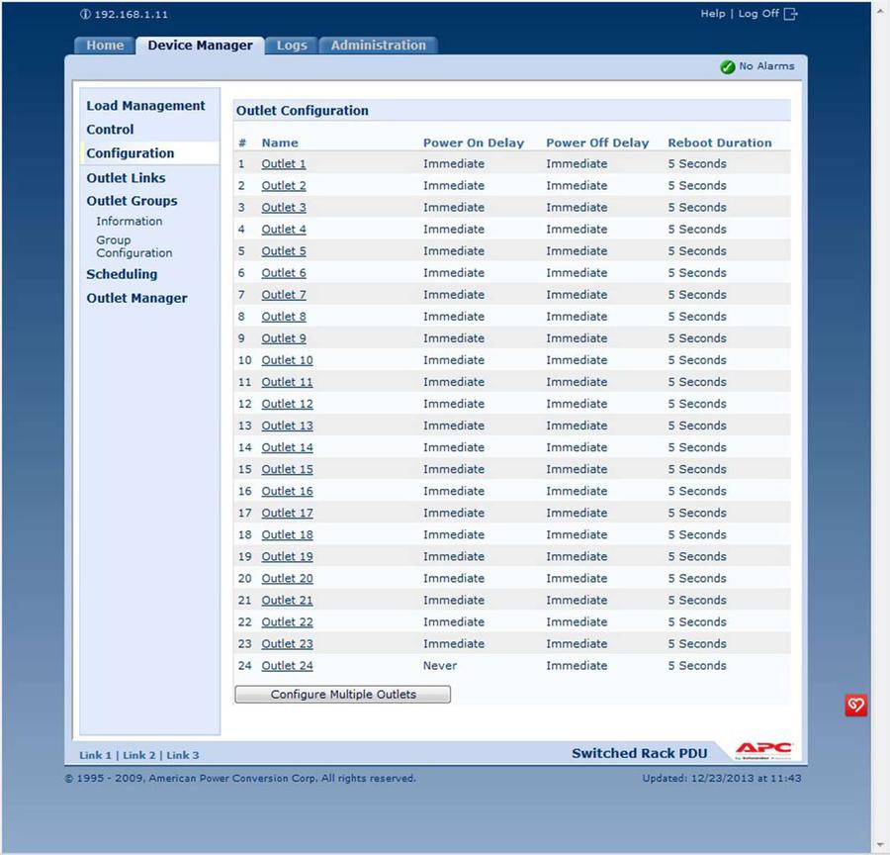
Task: Open Group Configuration under Outlet Groups
Action: [133, 246]
